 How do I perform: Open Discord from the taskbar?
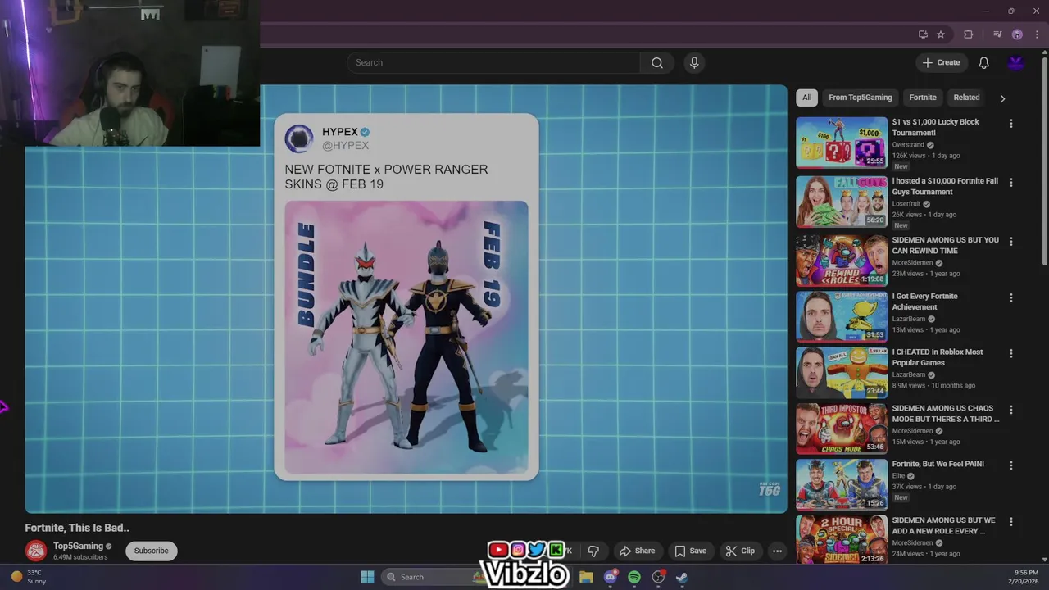point(610,577)
